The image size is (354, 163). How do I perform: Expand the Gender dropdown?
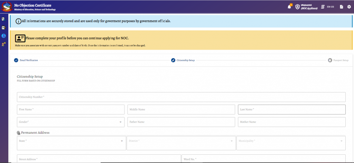pos(71,122)
